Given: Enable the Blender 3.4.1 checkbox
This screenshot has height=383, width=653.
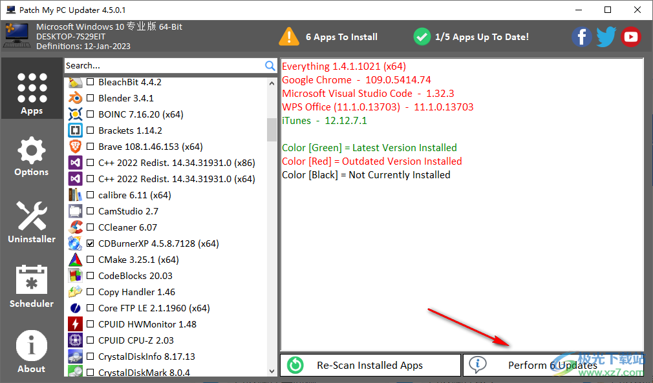Looking at the screenshot, I should pyautogui.click(x=91, y=98).
